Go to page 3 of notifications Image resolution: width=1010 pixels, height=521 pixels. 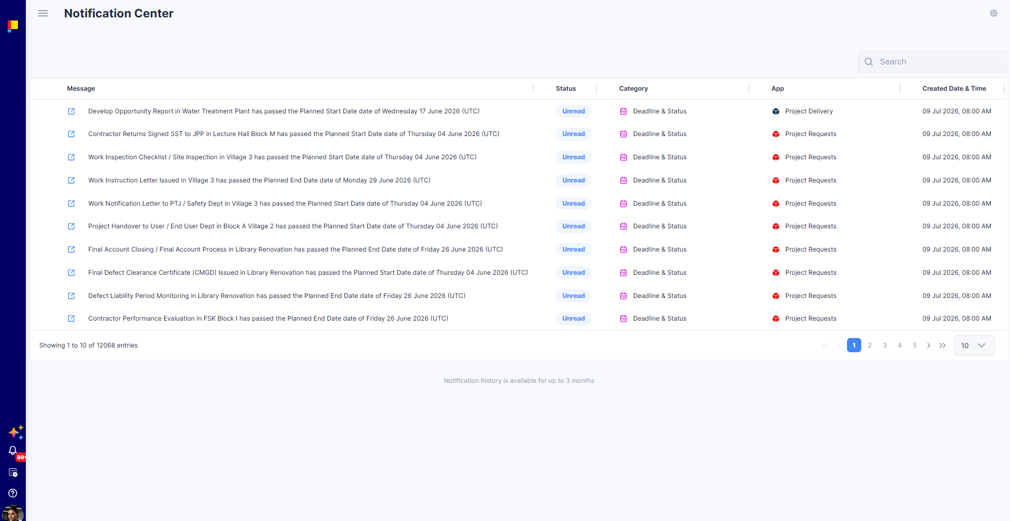pos(884,345)
